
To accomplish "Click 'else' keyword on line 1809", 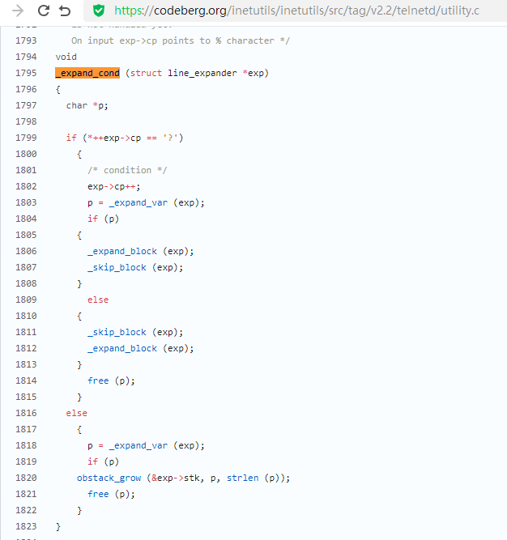I will click(x=98, y=300).
